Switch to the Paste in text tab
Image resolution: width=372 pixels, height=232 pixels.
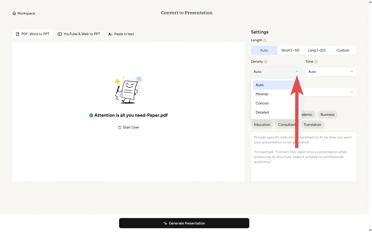coord(121,34)
